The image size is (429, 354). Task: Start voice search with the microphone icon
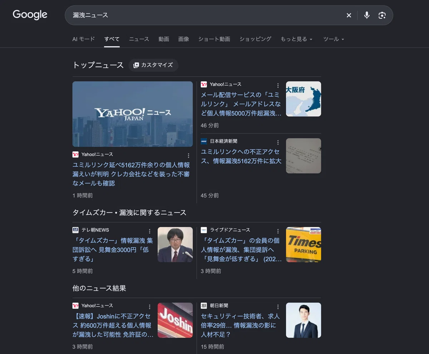coord(367,15)
